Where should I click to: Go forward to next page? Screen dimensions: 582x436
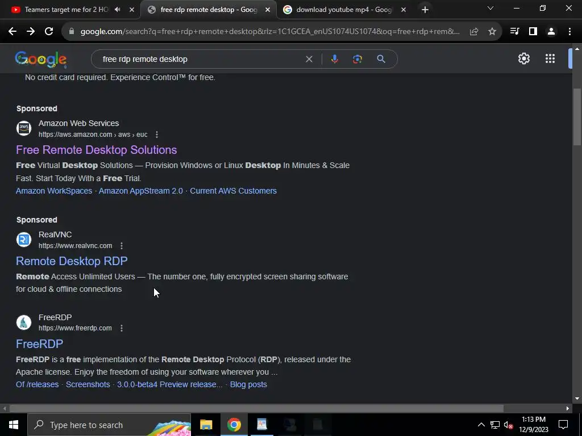pos(31,32)
